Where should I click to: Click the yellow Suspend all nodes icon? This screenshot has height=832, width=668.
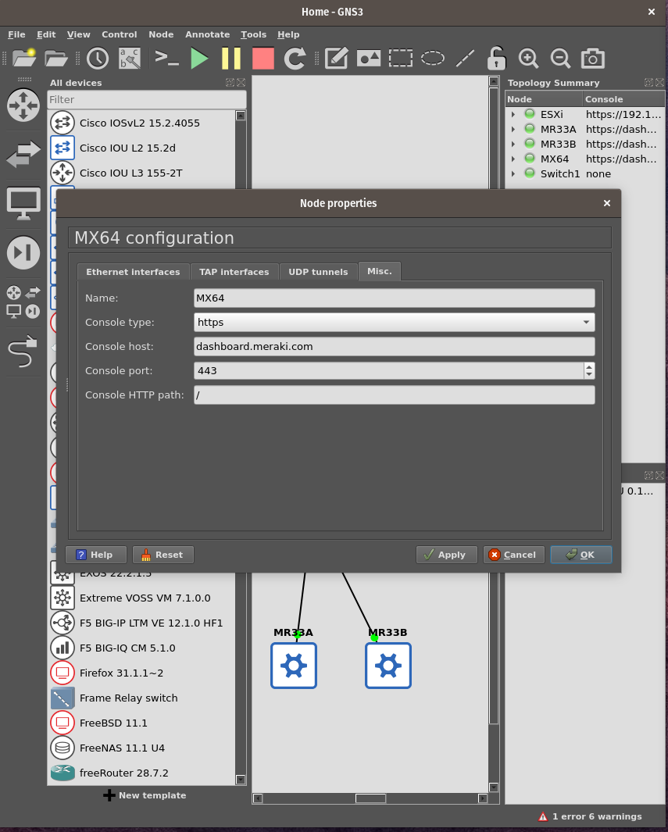pyautogui.click(x=231, y=58)
